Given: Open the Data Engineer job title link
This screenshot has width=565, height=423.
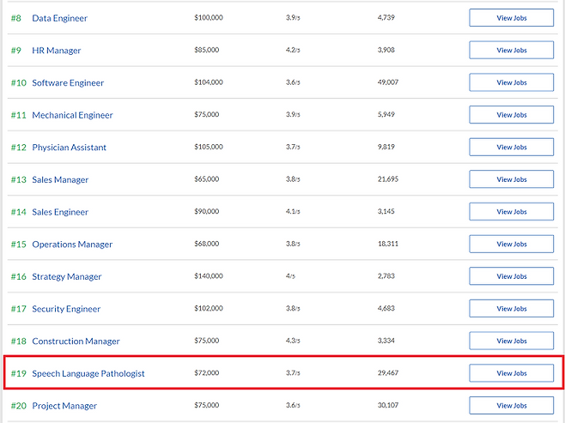Looking at the screenshot, I should pos(59,18).
